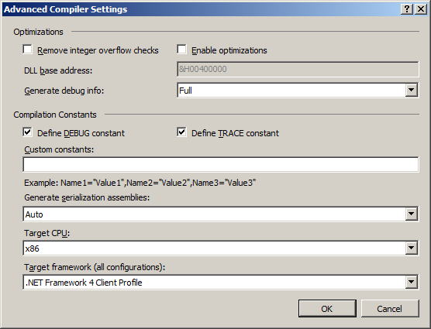This screenshot has width=431, height=329.
Task: Expand the Generate serialization assemblies dropdown arrow
Action: pyautogui.click(x=411, y=214)
